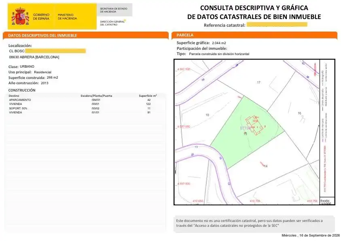
Task: Click the 'Escalera/Planta/Puerta' column header
Action: click(x=96, y=96)
